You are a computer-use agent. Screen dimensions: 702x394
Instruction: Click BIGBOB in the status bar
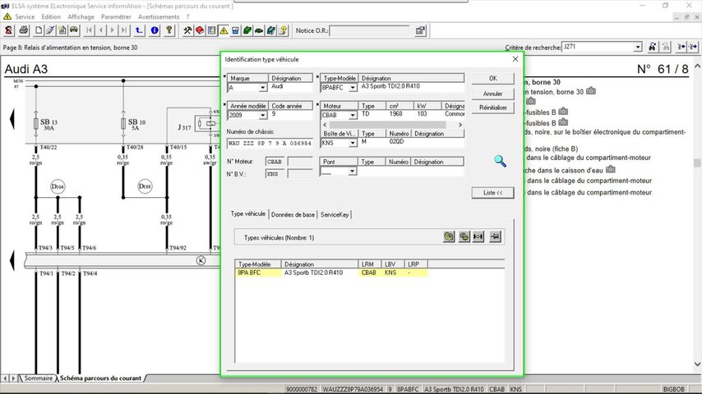tap(673, 390)
